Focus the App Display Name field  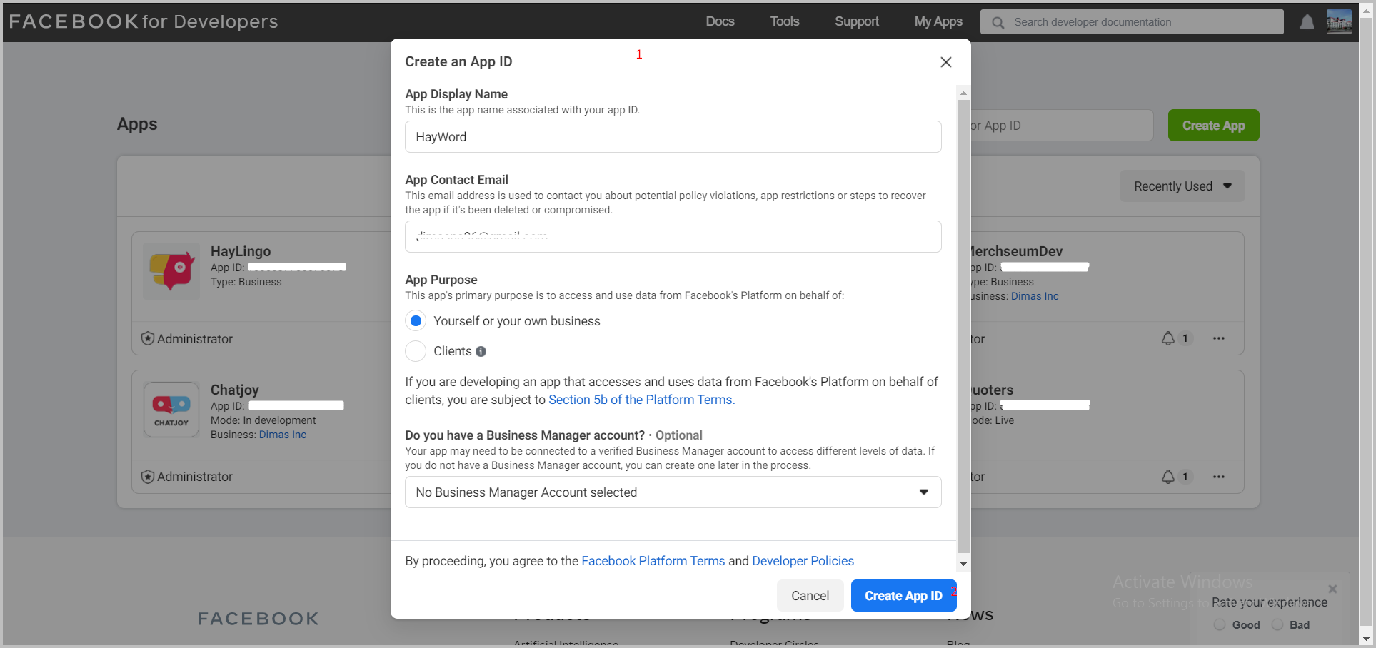(673, 137)
